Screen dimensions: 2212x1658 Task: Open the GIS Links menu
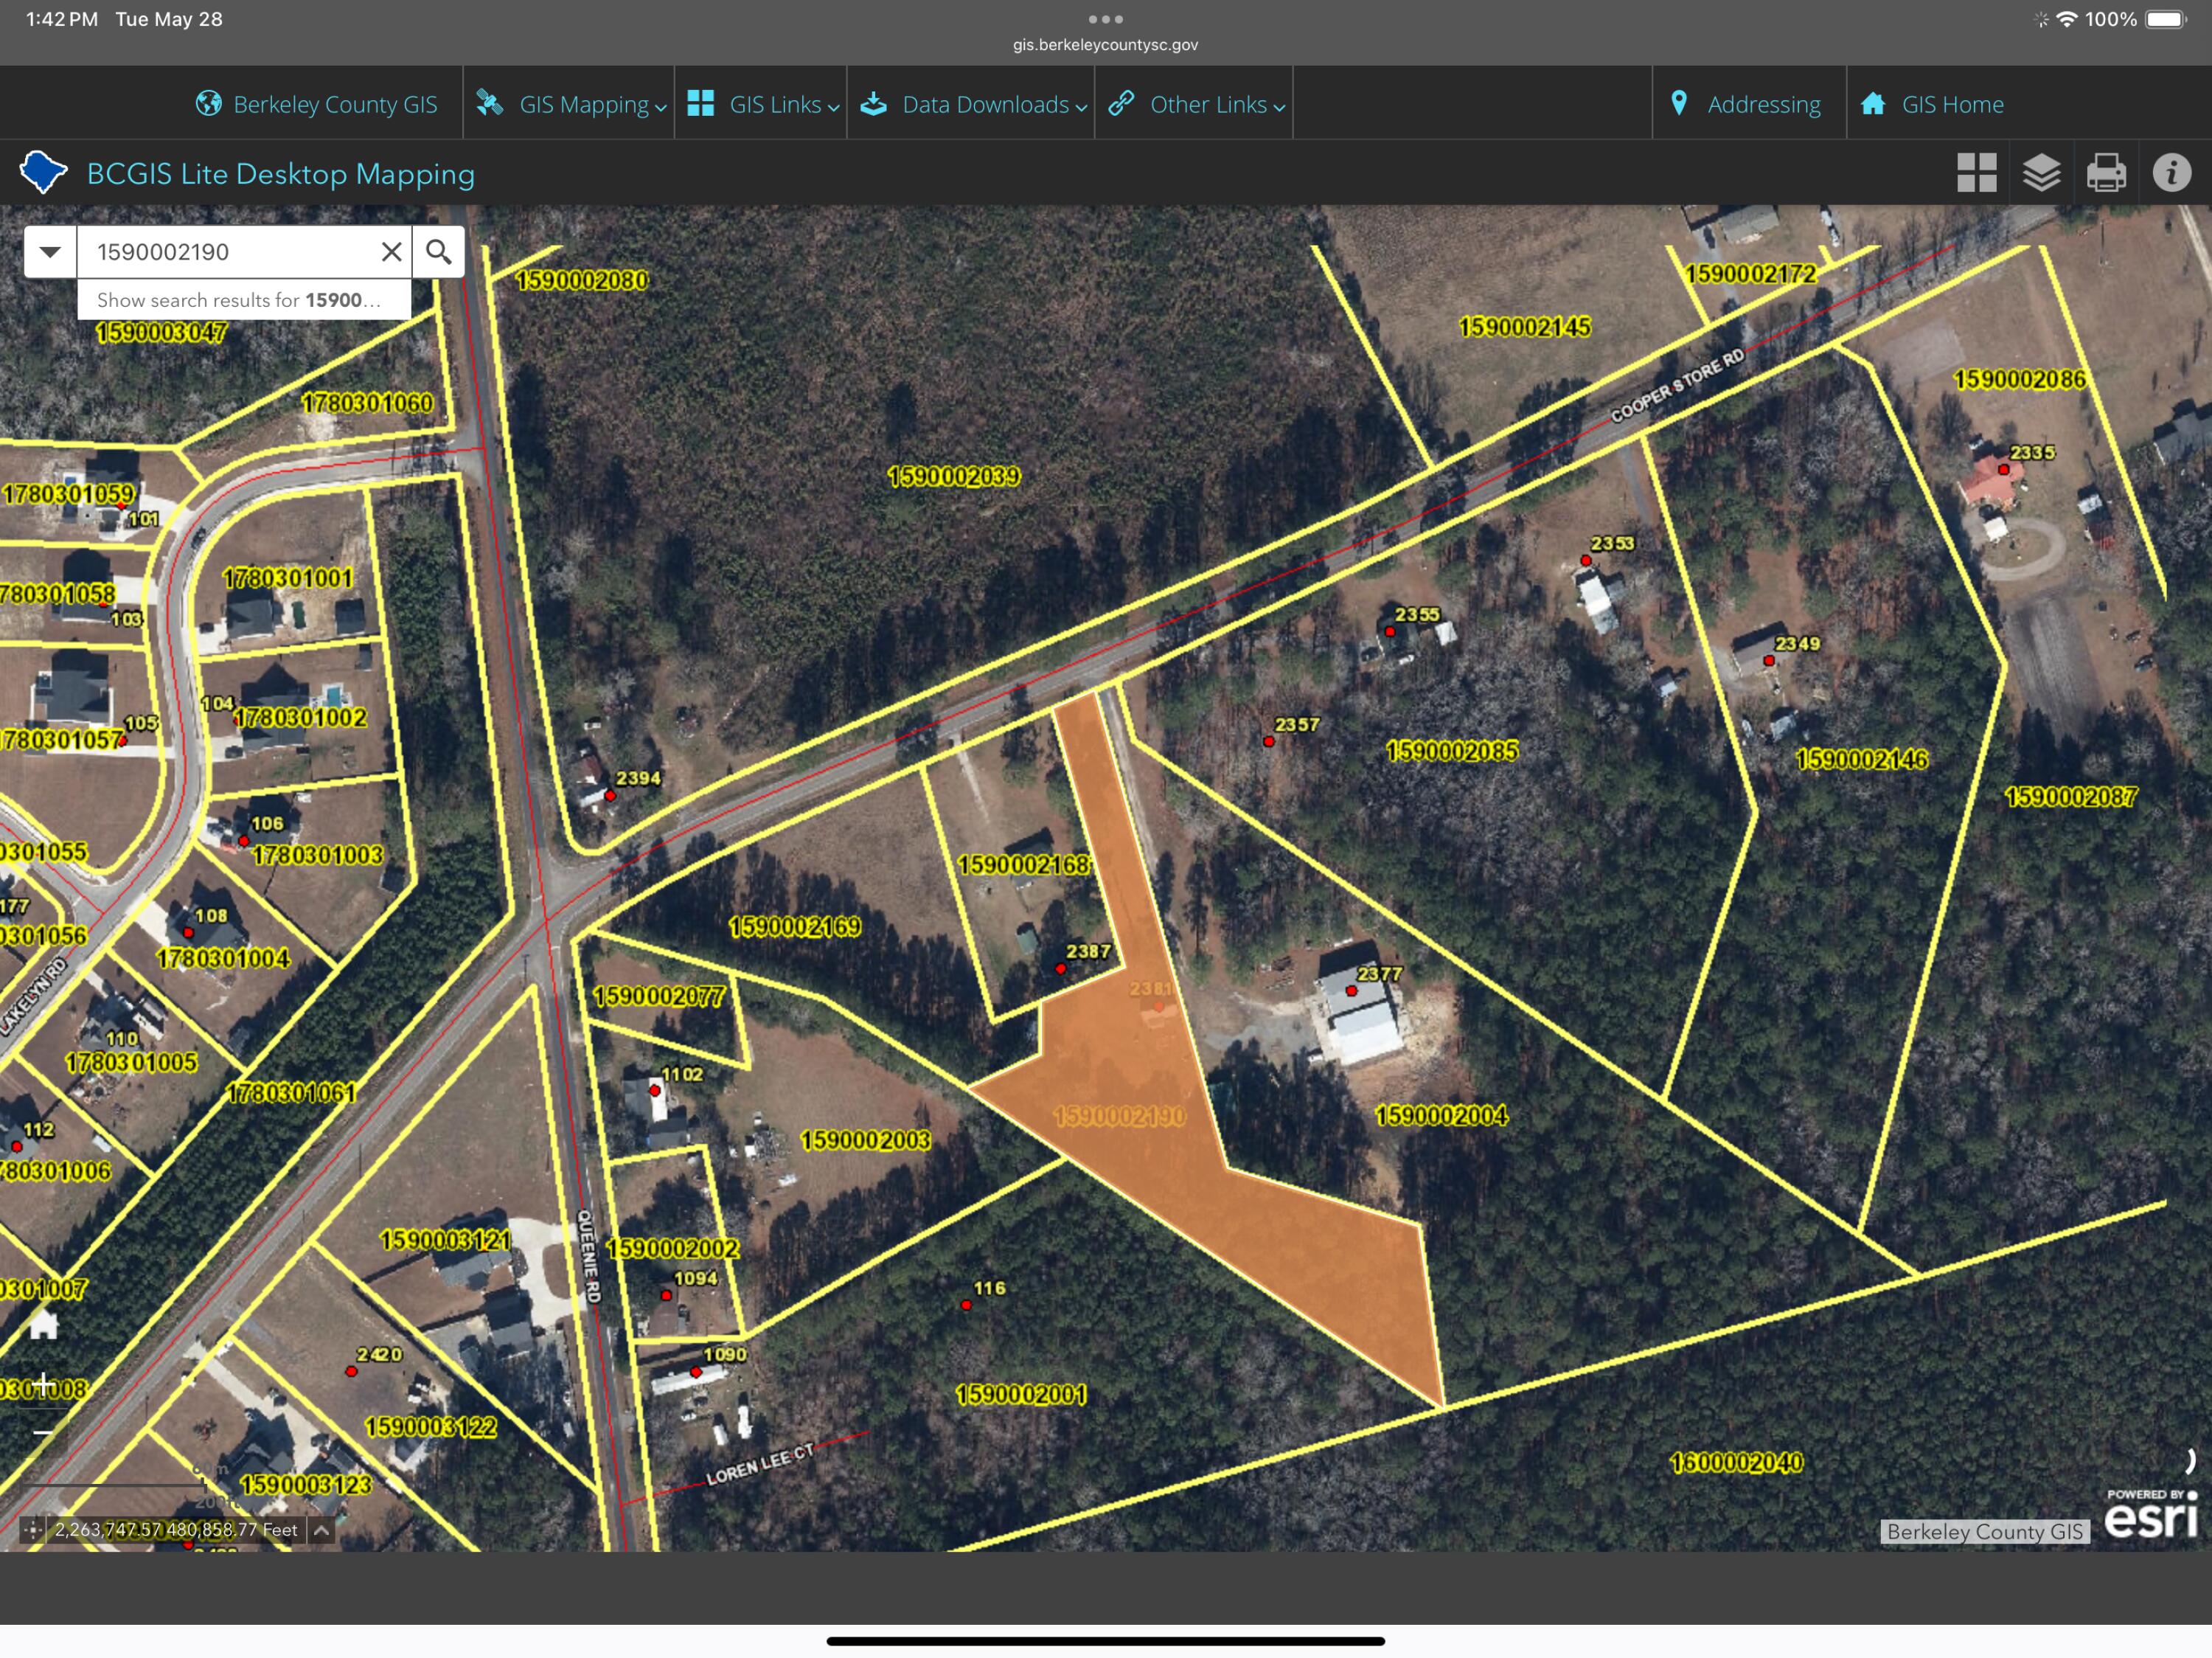(763, 104)
